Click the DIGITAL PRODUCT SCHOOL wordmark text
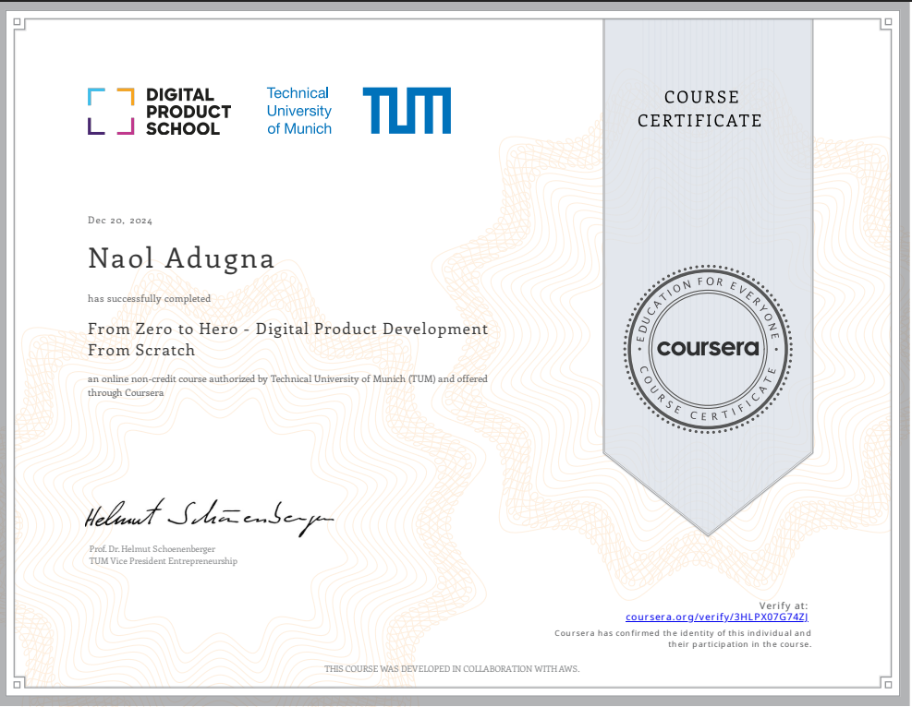 188,112
